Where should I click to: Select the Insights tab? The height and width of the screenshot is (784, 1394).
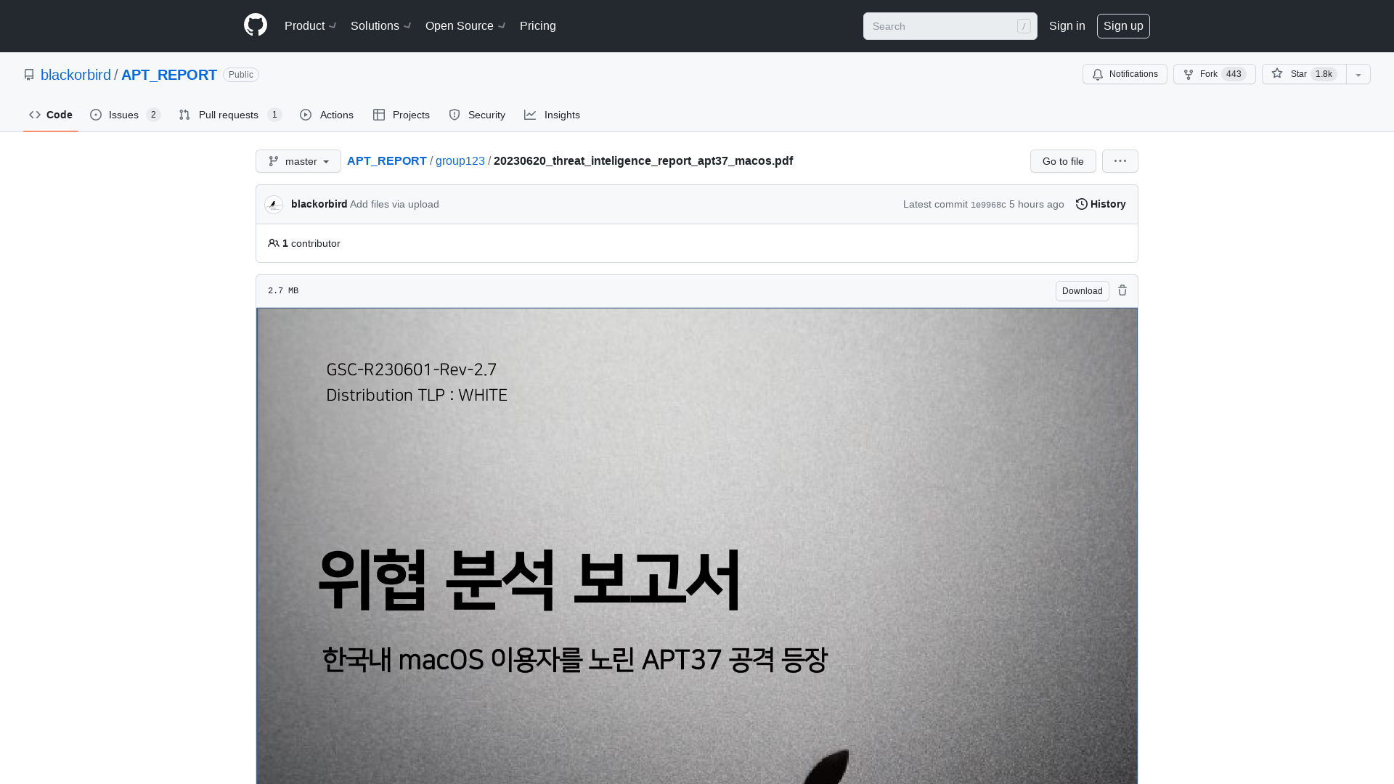[x=552, y=115]
